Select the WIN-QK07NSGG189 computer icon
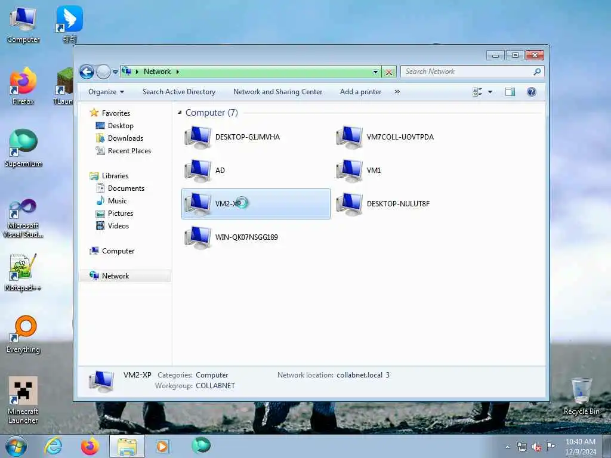Image resolution: width=611 pixels, height=458 pixels. (x=198, y=237)
